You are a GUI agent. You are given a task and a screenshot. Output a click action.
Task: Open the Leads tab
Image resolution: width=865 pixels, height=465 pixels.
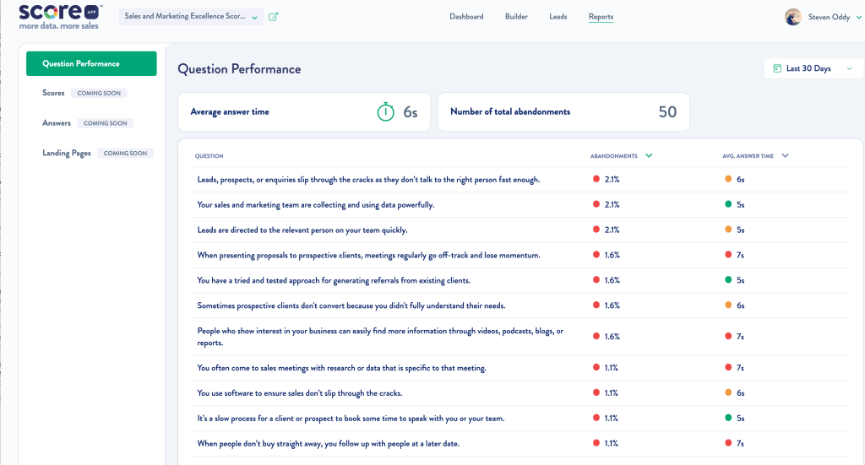(558, 17)
